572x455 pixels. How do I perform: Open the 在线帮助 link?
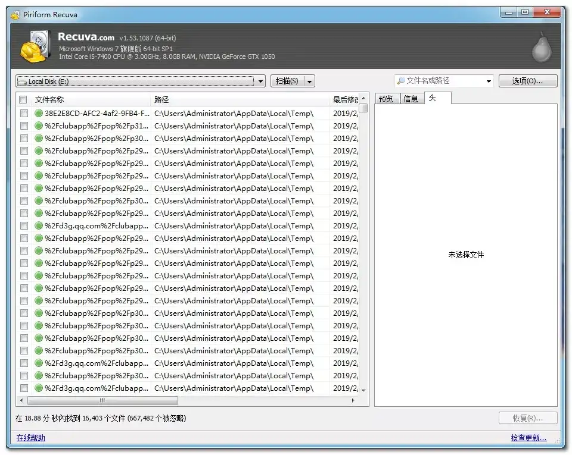tap(30, 438)
